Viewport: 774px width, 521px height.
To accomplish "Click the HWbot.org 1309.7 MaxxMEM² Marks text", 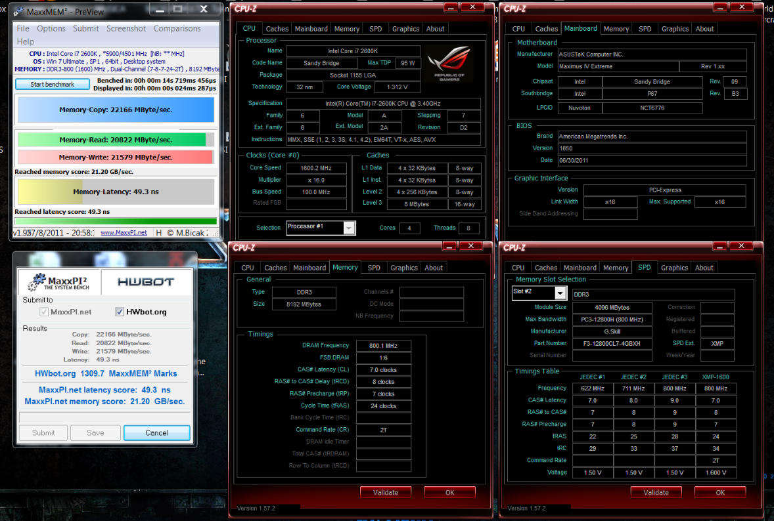I will tap(106, 373).
